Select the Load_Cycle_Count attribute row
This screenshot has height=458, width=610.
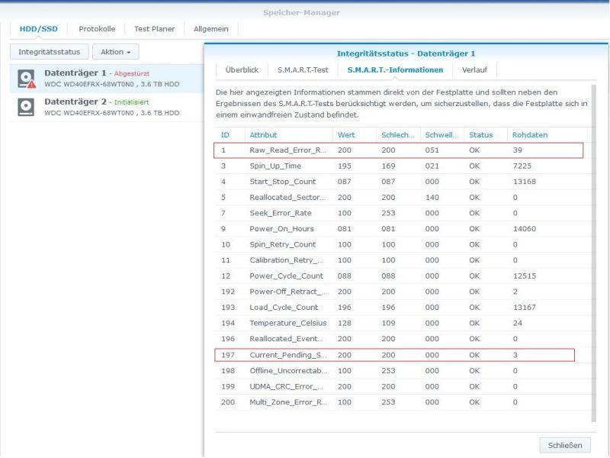coord(402,308)
